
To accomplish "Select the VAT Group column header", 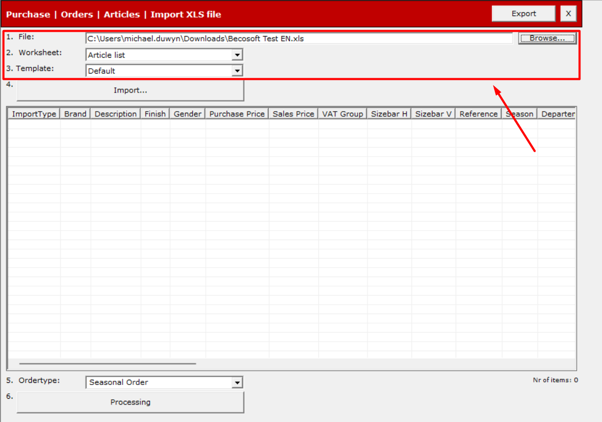I will [x=343, y=114].
